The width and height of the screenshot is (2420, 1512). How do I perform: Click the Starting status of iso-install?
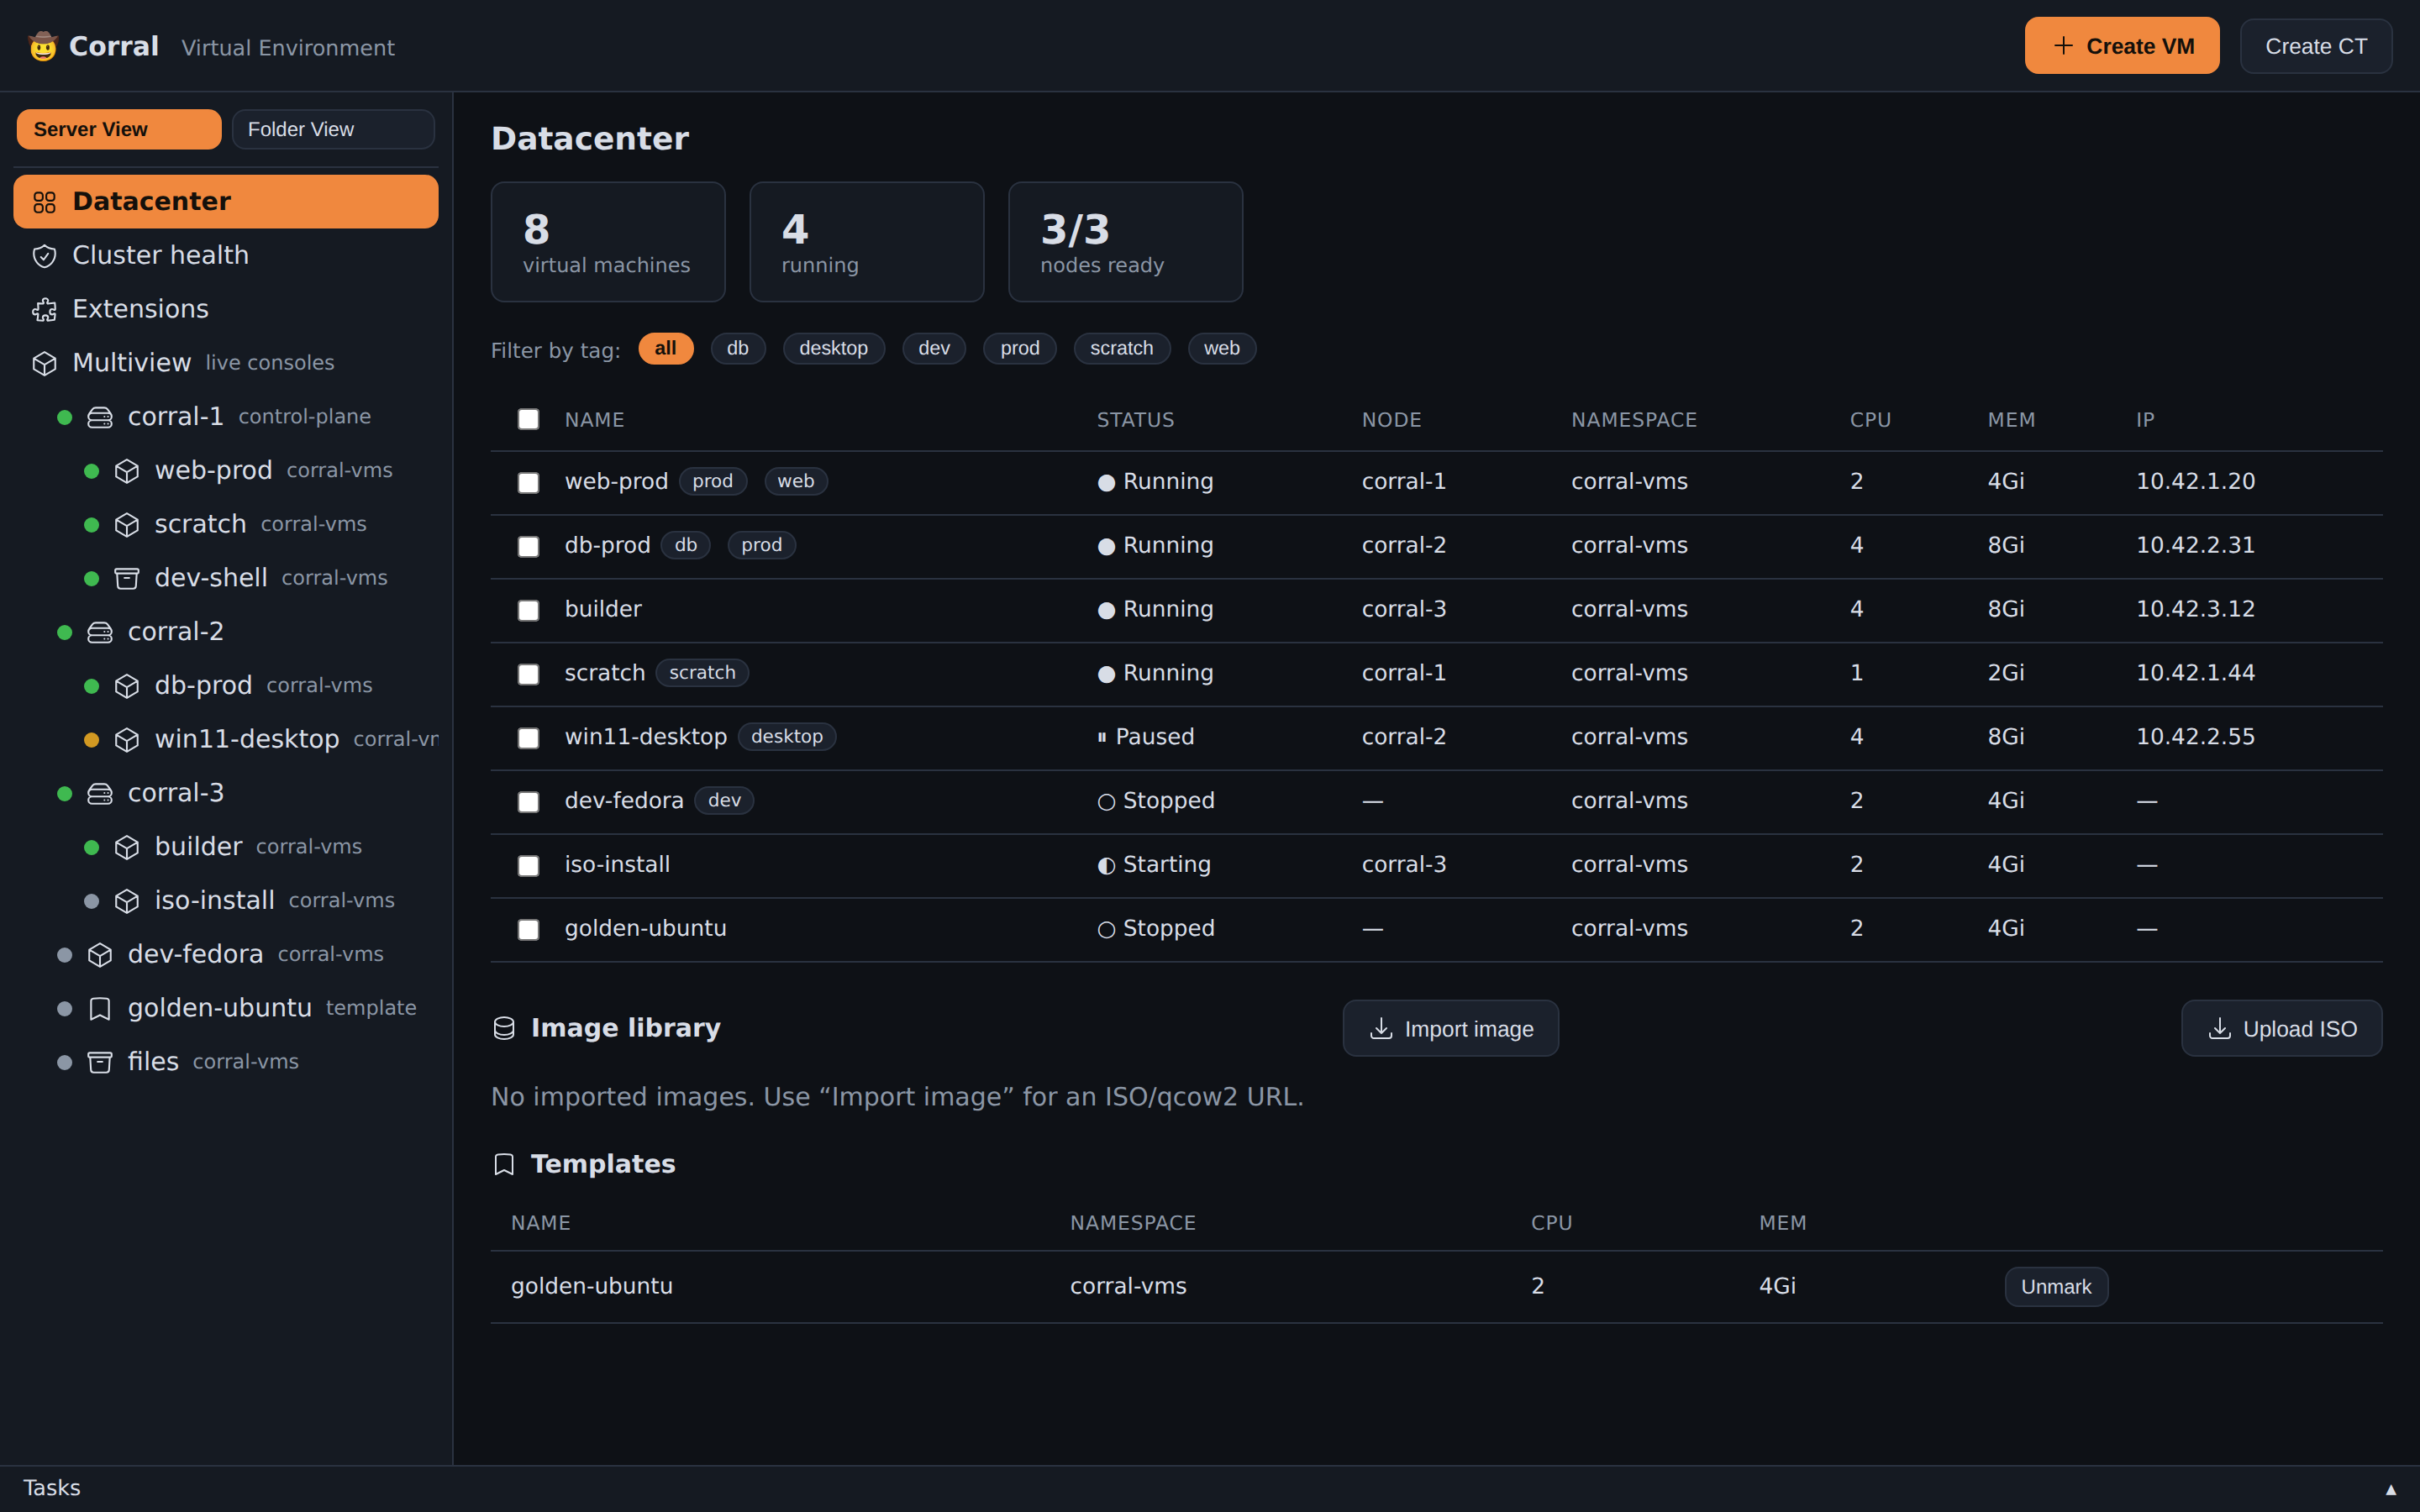click(1154, 865)
